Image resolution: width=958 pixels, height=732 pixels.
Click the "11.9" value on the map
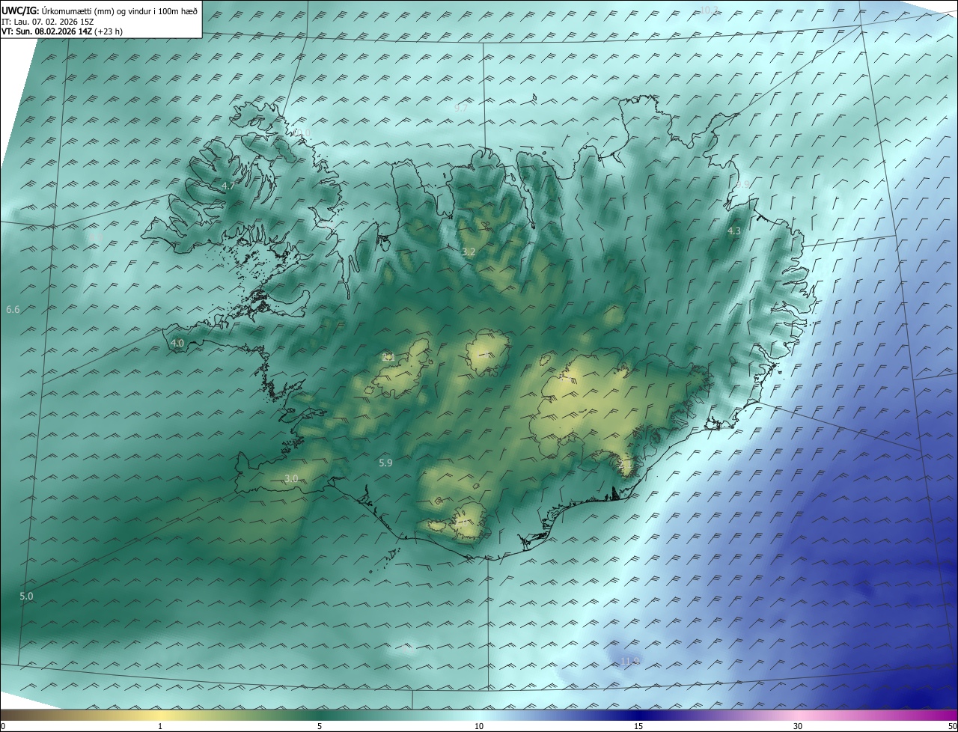point(630,662)
